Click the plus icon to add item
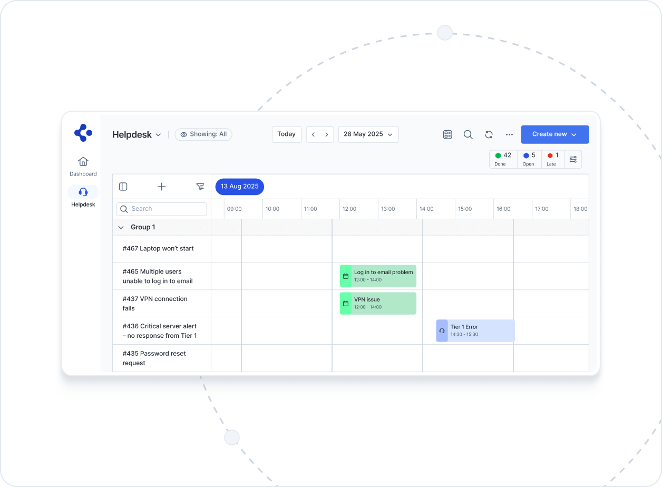The image size is (662, 487). (162, 187)
